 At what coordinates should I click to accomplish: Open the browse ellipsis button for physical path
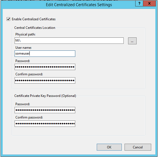tap(132, 41)
